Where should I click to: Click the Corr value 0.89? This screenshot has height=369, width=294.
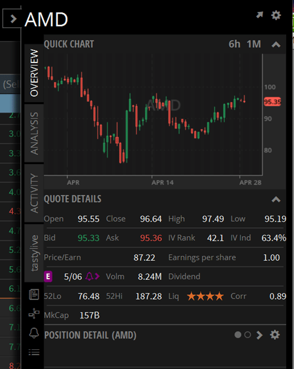[x=278, y=297]
